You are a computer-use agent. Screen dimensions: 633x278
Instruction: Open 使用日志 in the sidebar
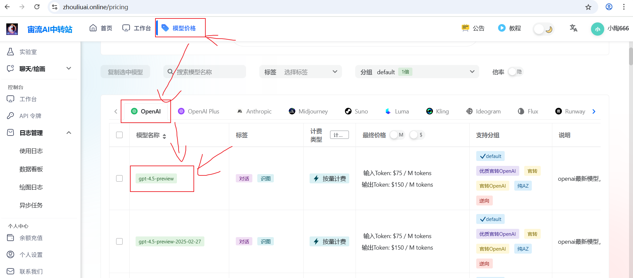click(31, 151)
